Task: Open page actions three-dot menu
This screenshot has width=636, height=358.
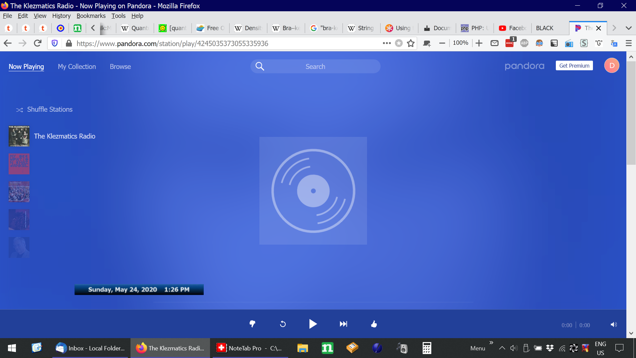Action: point(387,43)
